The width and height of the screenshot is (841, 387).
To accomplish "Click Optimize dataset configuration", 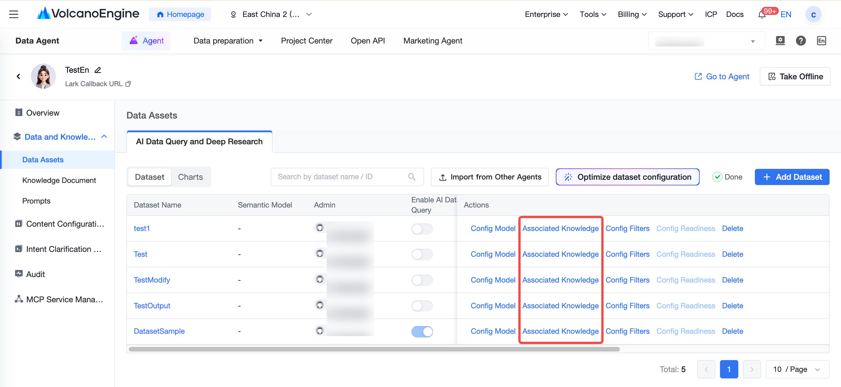I will 627,177.
